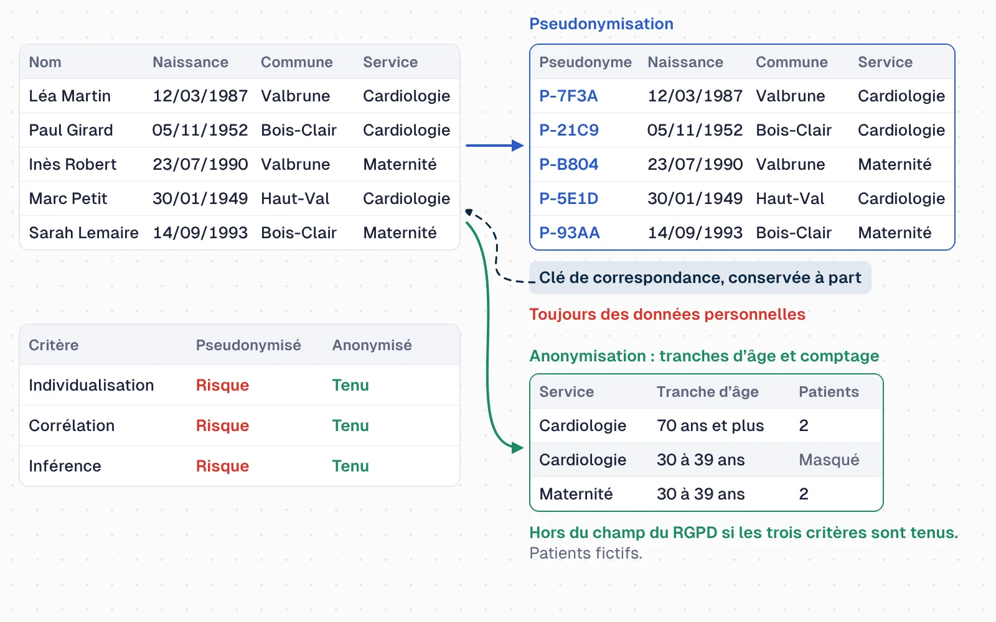Click the Corrélation criterion label

[x=72, y=425]
